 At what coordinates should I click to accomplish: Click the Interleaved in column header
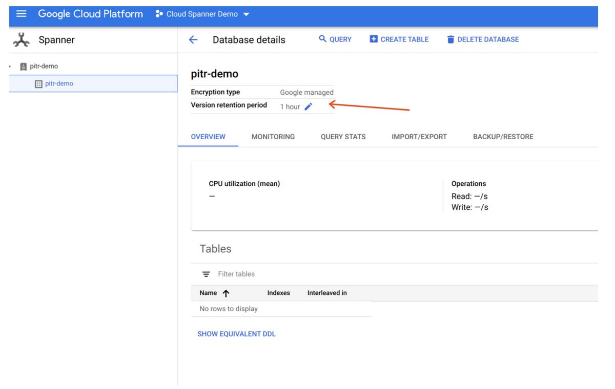[327, 293]
